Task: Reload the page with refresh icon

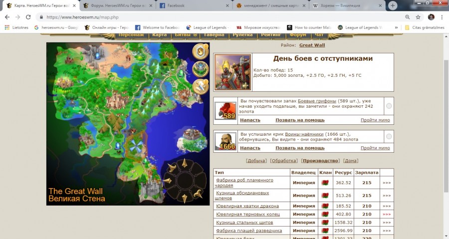Action: pos(28,17)
